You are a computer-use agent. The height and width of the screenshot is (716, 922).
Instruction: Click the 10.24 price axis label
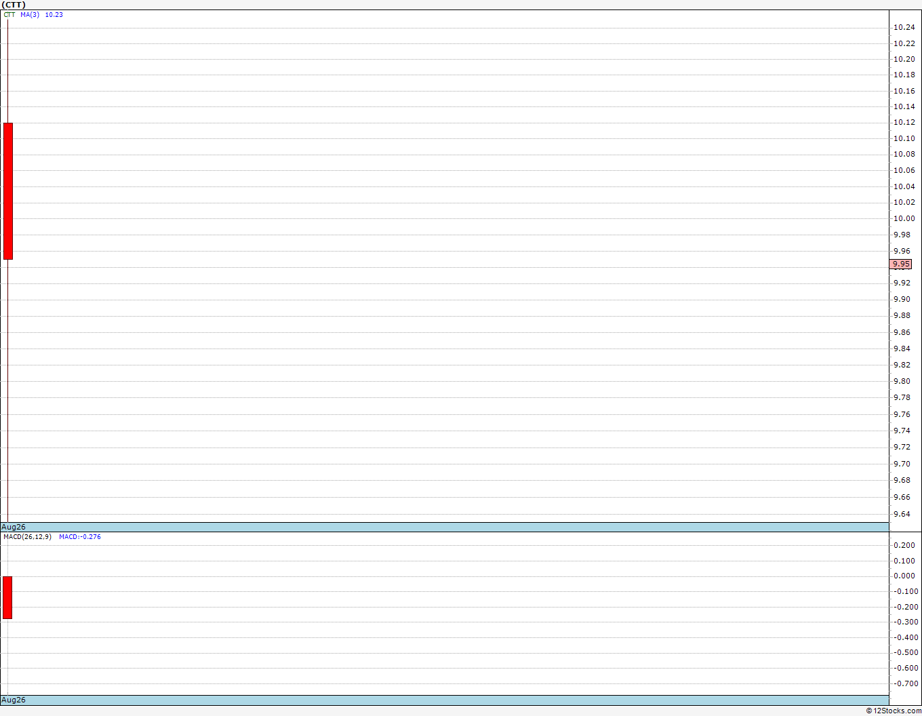(x=904, y=28)
